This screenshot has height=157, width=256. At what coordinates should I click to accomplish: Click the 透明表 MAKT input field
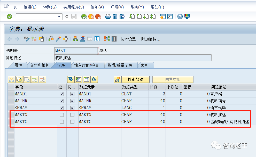76,51
